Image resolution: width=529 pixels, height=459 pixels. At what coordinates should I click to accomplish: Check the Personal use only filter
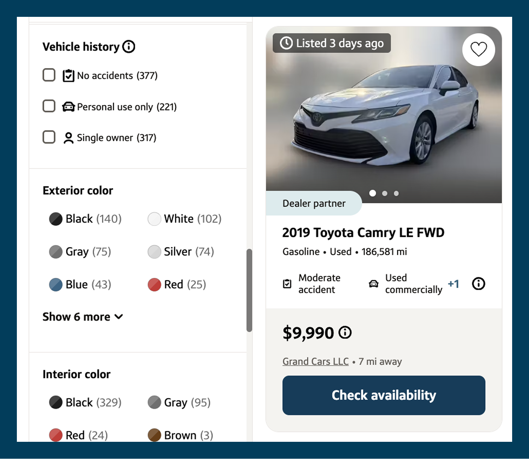point(49,106)
